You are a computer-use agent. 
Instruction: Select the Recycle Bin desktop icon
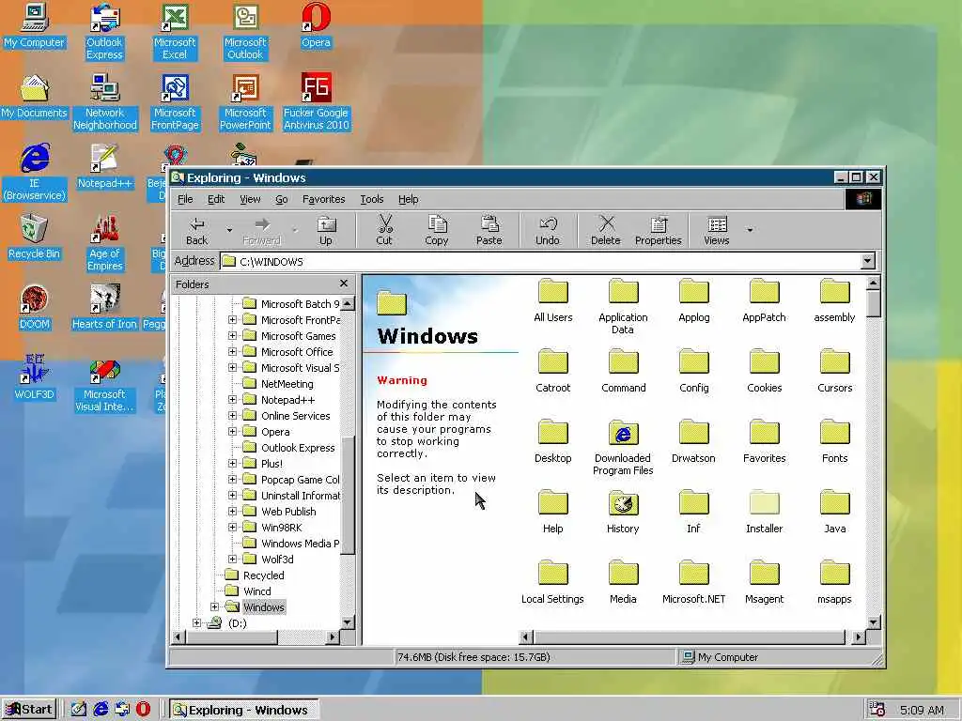(x=34, y=238)
